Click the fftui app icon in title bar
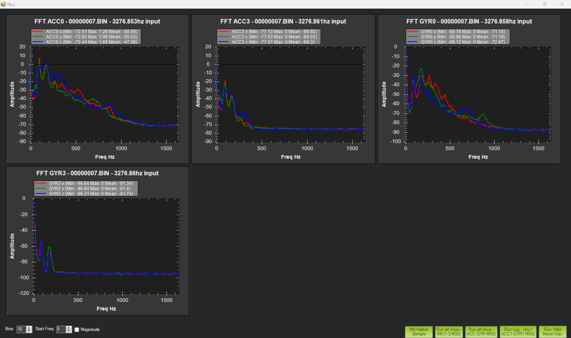This screenshot has width=571, height=338. coord(3,4)
